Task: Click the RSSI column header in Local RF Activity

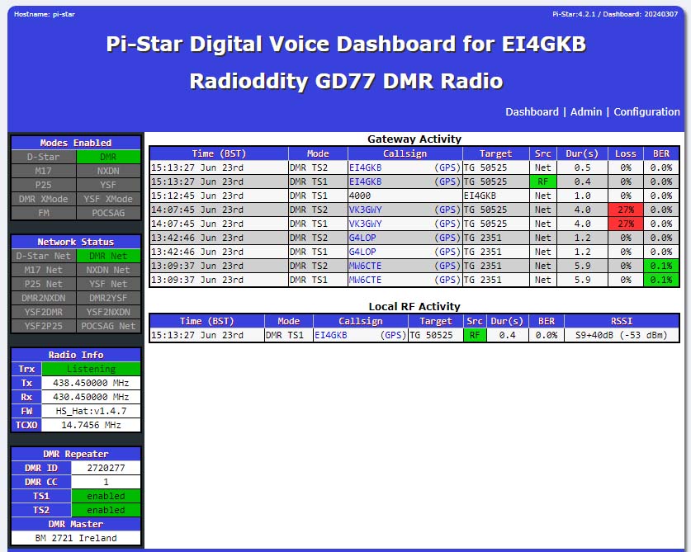Action: click(622, 321)
